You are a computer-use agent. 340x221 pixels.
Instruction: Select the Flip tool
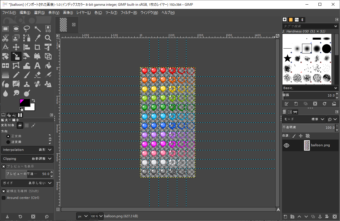coord(5,66)
